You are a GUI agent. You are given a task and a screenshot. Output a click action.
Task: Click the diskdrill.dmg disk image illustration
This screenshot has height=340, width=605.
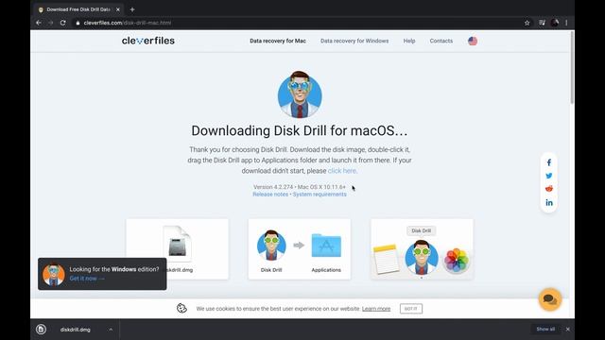tap(177, 244)
